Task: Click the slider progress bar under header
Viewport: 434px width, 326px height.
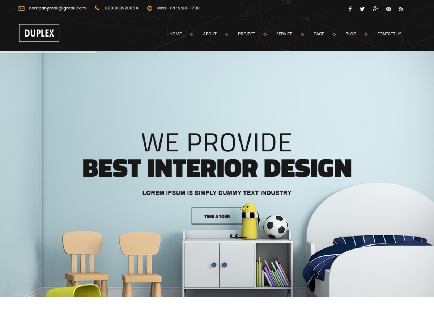Action: tap(48, 52)
